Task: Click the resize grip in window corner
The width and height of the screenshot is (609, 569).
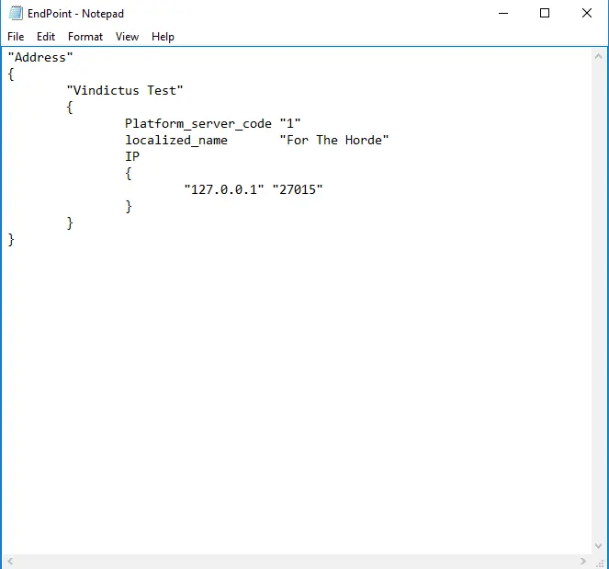Action: coord(600,563)
